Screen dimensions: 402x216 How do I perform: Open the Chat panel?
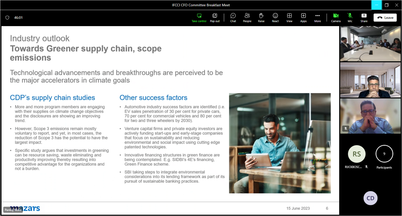(233, 18)
